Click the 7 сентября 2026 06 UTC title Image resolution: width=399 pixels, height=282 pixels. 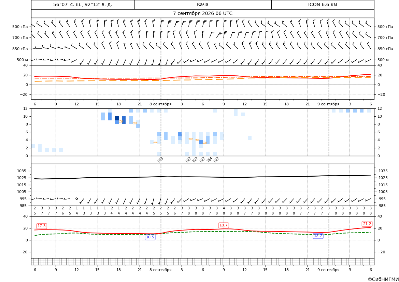tap(203, 14)
